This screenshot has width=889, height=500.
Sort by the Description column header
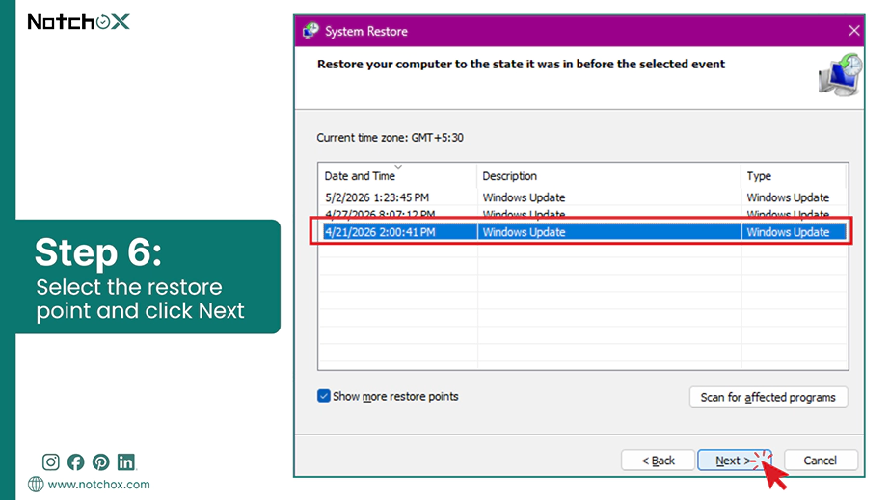[x=609, y=176]
